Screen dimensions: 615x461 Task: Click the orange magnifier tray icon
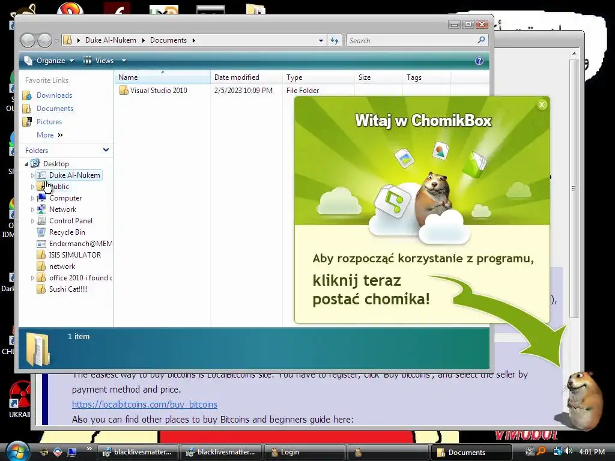(x=541, y=451)
